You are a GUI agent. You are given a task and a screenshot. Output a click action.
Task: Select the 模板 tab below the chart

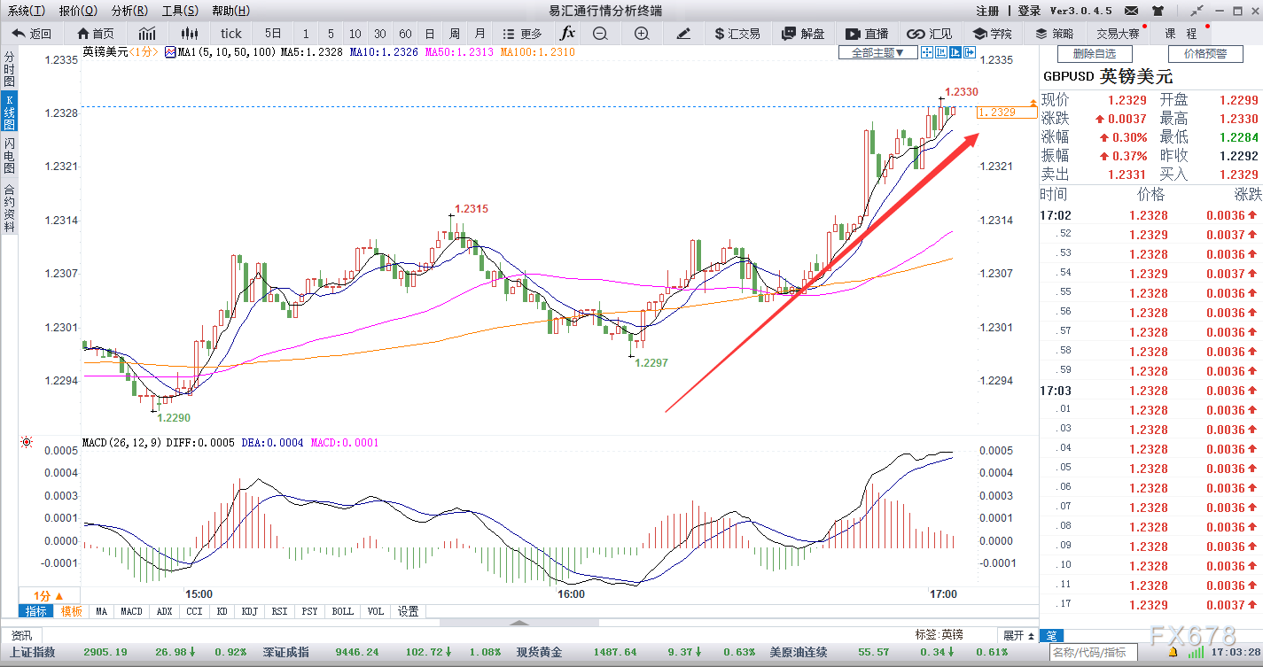click(x=71, y=611)
